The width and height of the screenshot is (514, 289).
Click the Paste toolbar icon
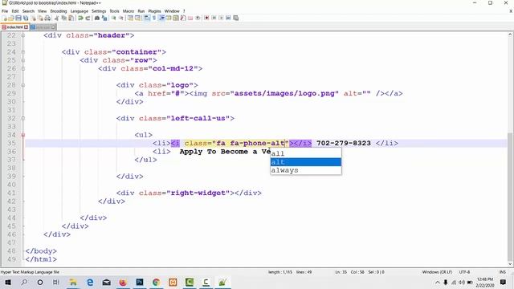pos(71,18)
